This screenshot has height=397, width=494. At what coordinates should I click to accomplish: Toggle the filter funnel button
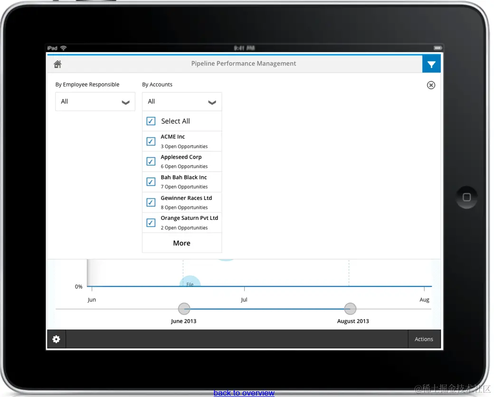pos(431,64)
